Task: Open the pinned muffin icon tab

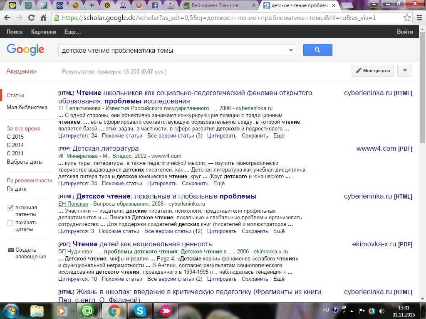Action: (x=76, y=5)
